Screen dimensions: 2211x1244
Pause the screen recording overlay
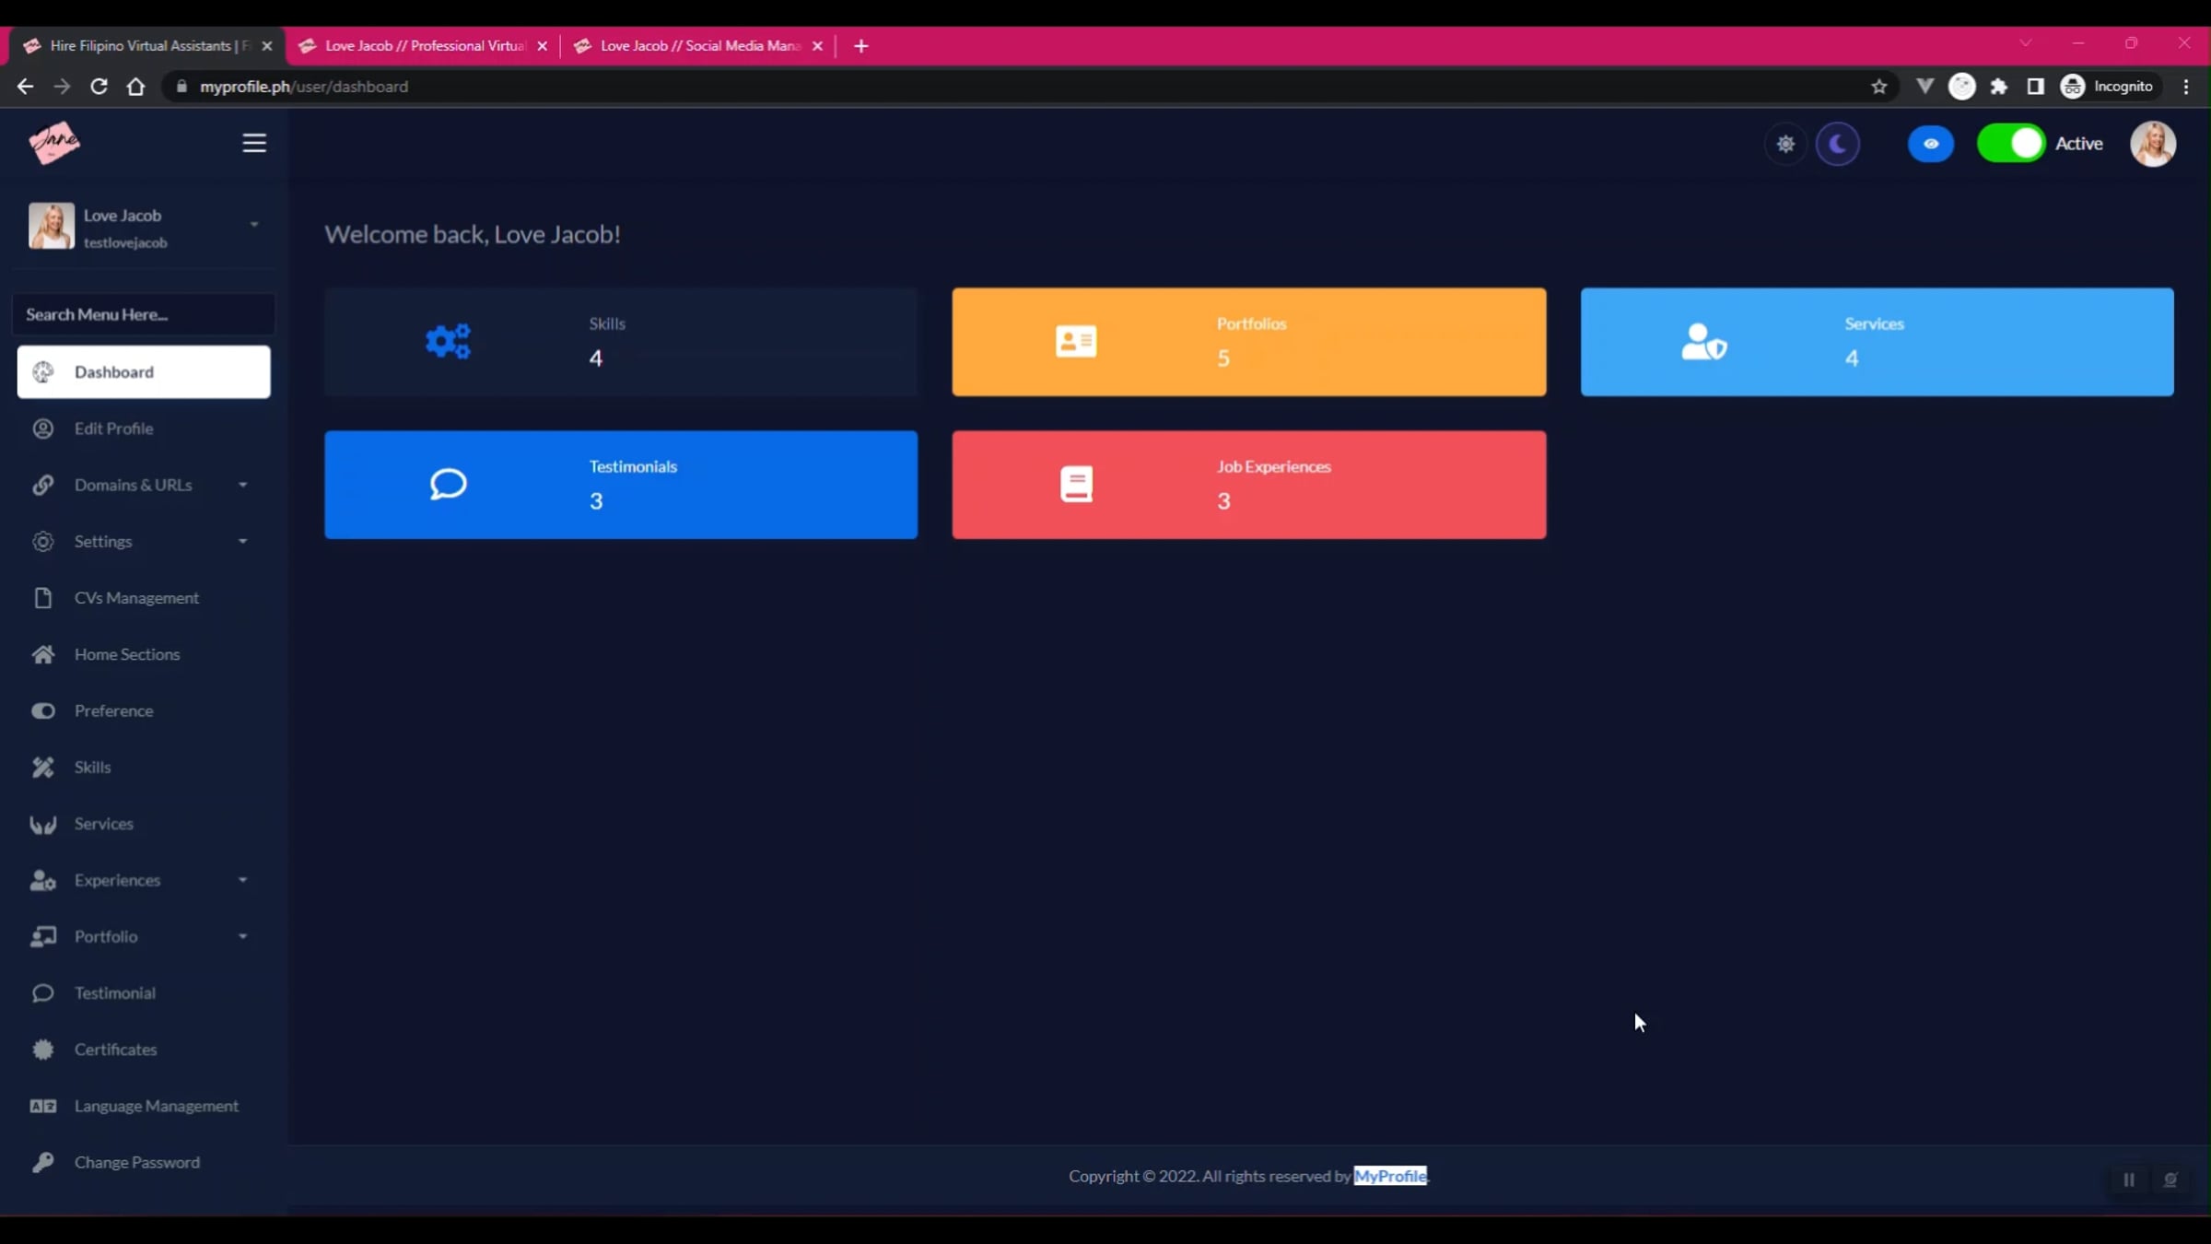pos(2128,1179)
